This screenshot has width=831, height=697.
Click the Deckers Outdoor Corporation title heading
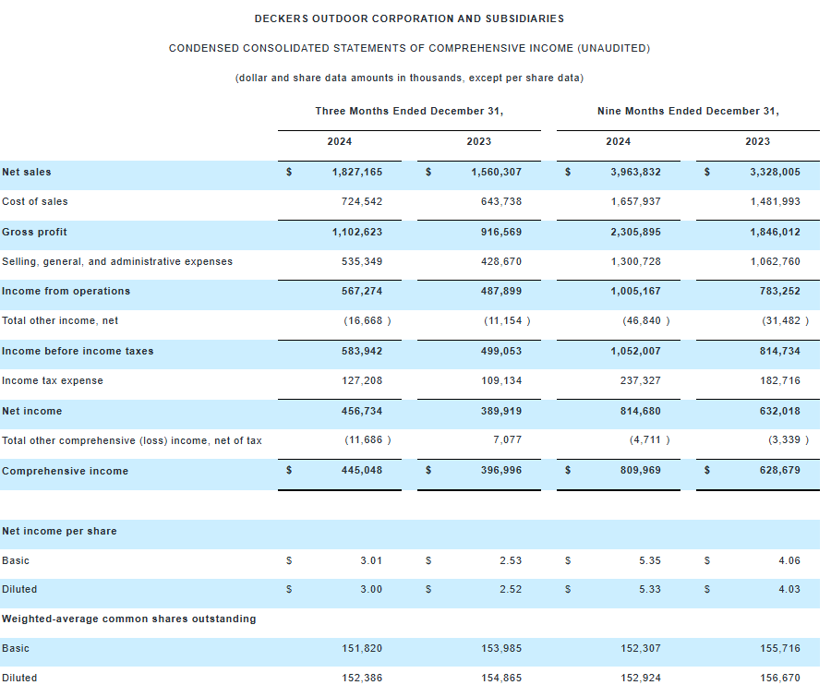(409, 18)
